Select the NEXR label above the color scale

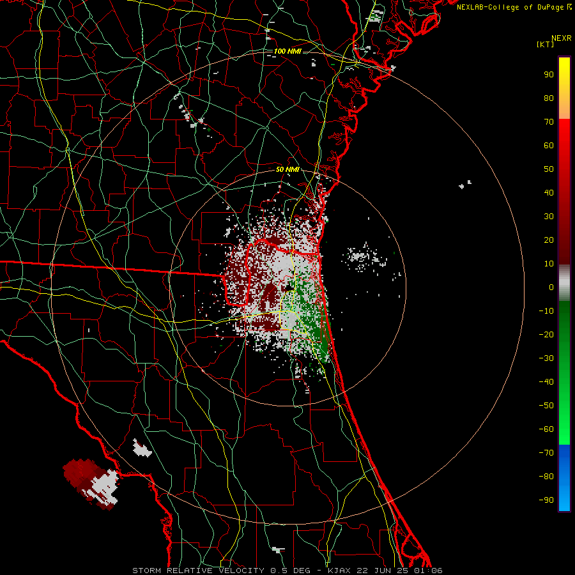[562, 38]
